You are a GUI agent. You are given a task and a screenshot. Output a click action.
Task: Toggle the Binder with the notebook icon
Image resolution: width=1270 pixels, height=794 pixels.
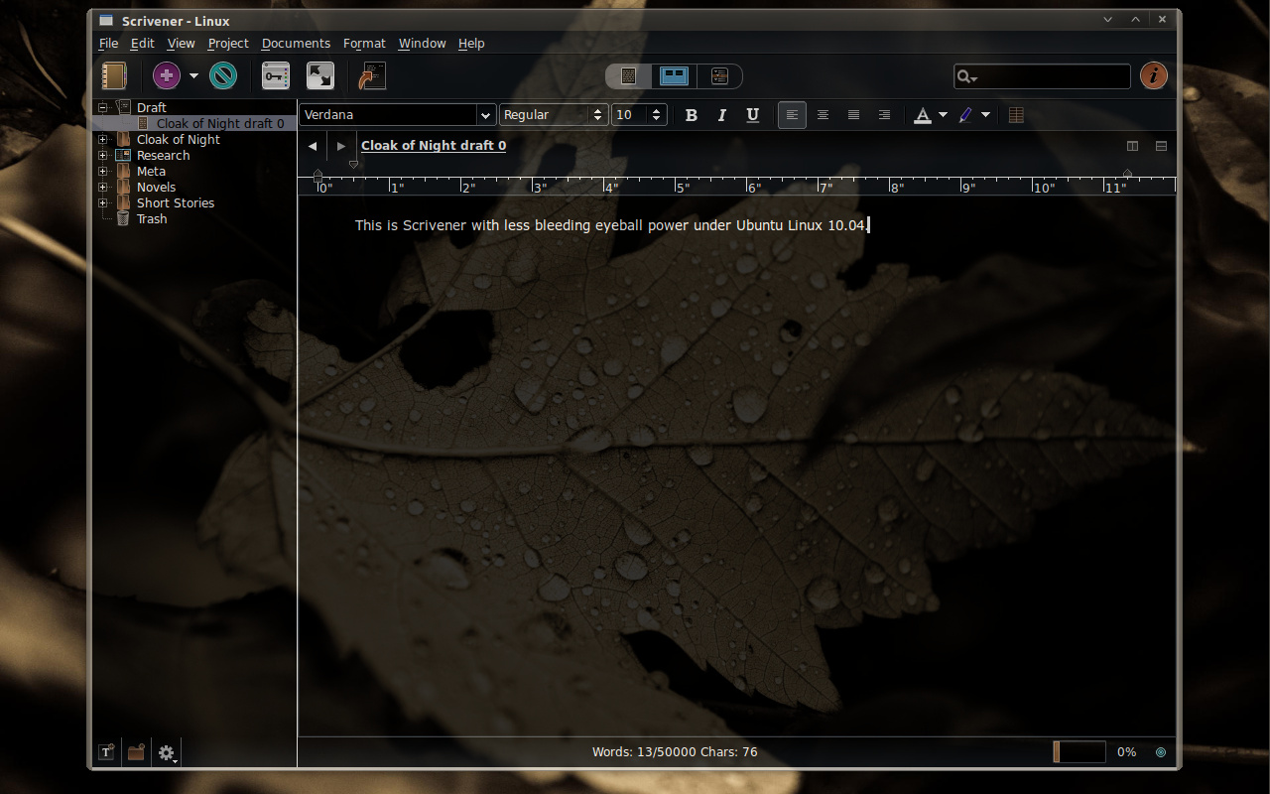tap(114, 76)
